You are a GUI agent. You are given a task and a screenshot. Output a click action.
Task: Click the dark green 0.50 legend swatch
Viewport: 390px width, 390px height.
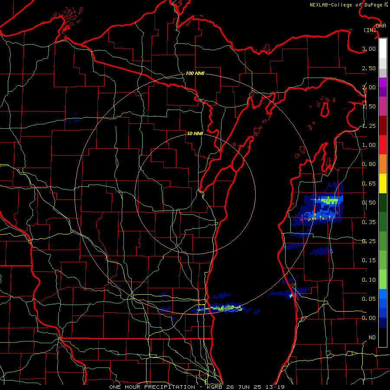[x=383, y=202]
